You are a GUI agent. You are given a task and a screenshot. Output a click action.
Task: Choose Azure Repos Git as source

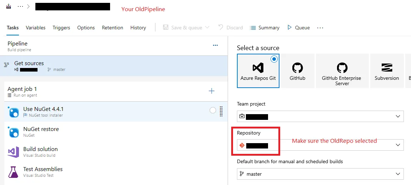[258, 71]
